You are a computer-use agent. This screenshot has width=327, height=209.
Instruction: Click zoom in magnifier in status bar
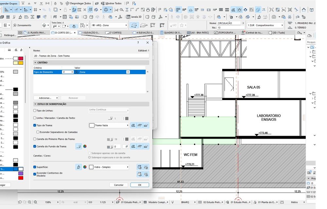coord(29,202)
